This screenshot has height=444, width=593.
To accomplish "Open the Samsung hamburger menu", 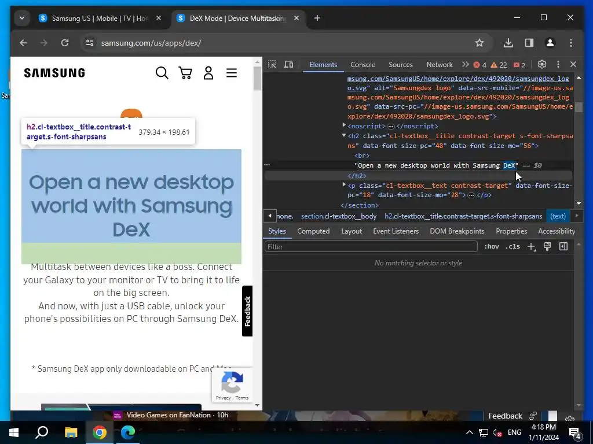I will point(232,72).
